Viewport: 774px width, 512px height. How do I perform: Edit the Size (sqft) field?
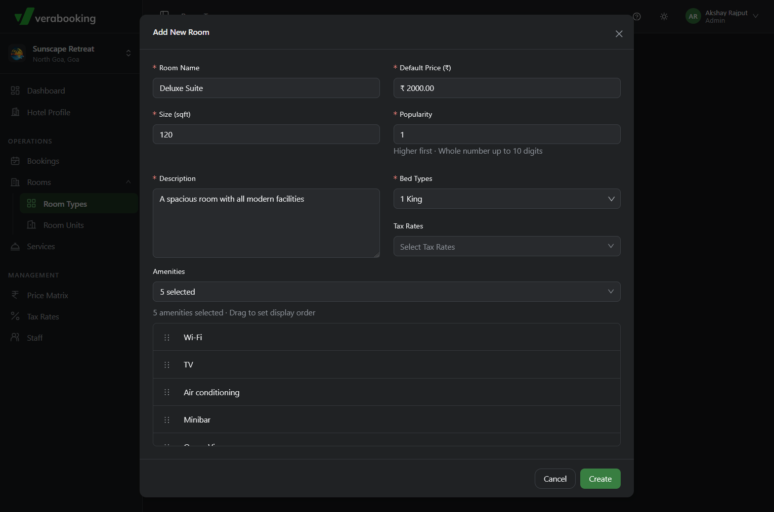pos(266,134)
